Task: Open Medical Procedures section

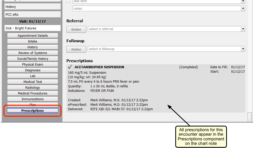Action: click(33, 93)
